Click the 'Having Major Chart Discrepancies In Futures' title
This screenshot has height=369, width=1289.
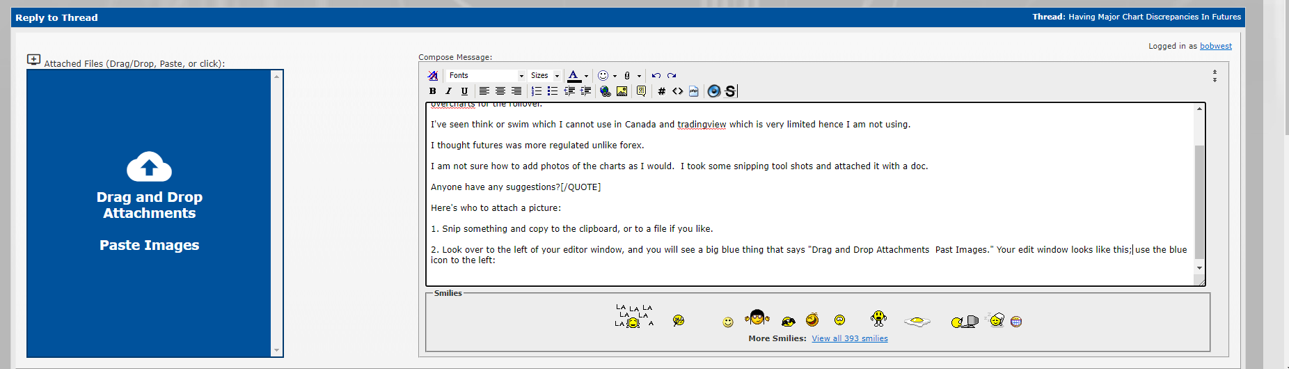point(1155,17)
